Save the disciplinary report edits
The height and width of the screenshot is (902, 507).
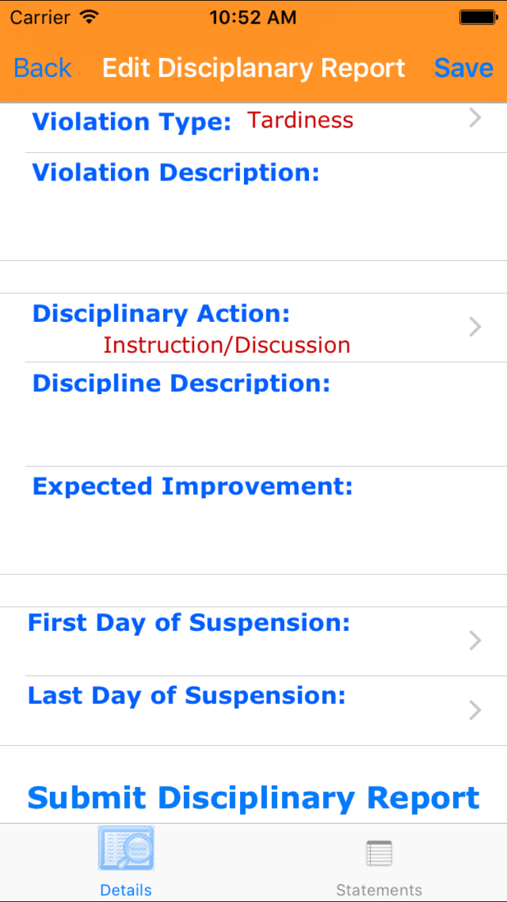click(464, 68)
